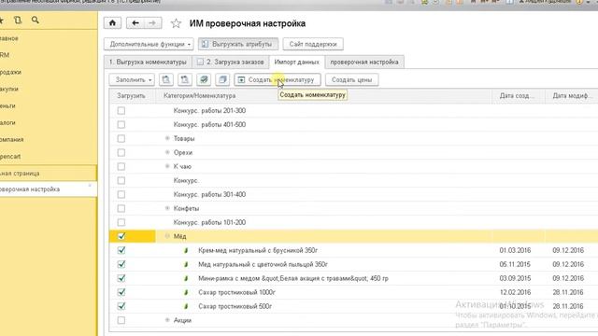Image resolution: width=598 pixels, height=336 pixels.
Task: Sort by Дата модиф. column header
Action: (571, 95)
